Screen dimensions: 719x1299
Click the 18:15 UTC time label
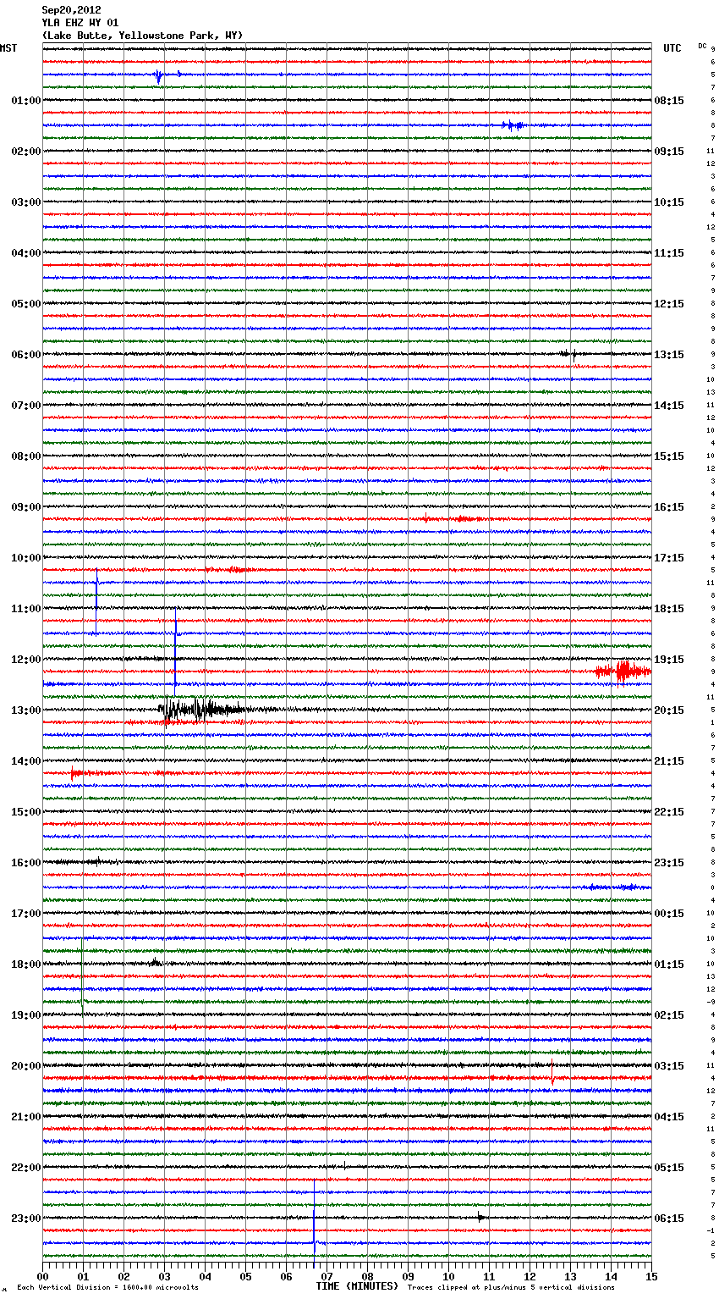click(669, 609)
